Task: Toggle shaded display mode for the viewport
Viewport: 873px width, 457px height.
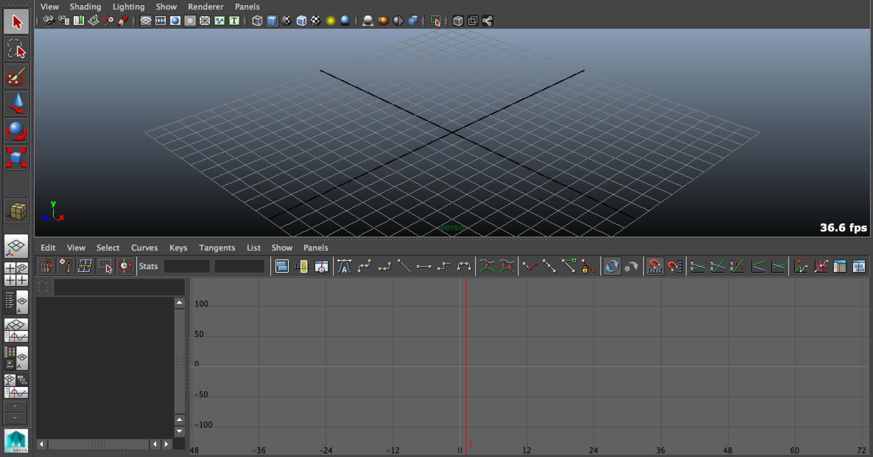Action: pyautogui.click(x=272, y=21)
